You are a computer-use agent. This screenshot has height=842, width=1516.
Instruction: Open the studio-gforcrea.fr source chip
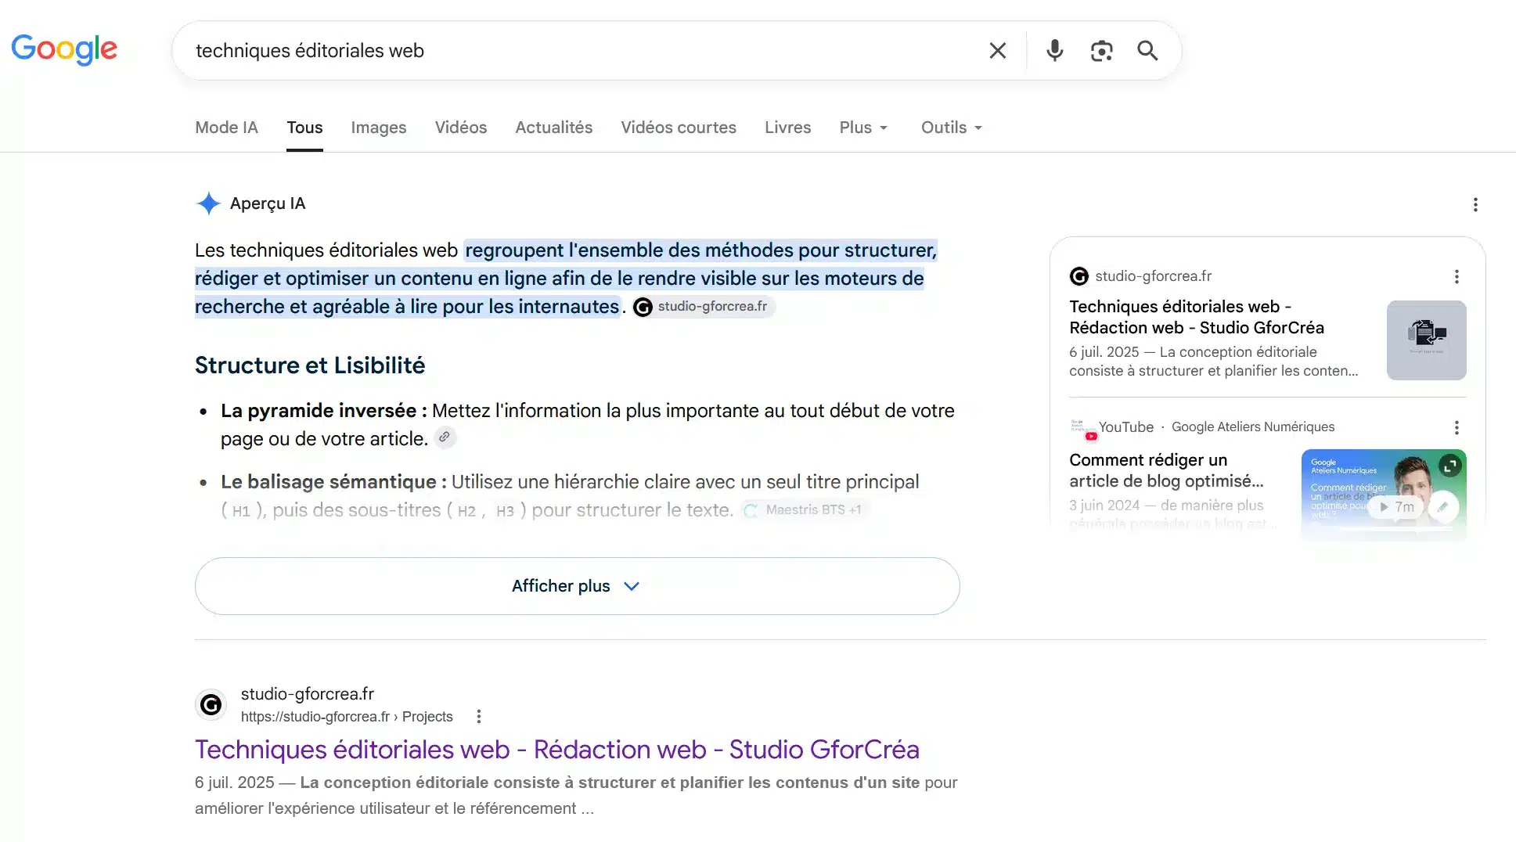coord(703,307)
